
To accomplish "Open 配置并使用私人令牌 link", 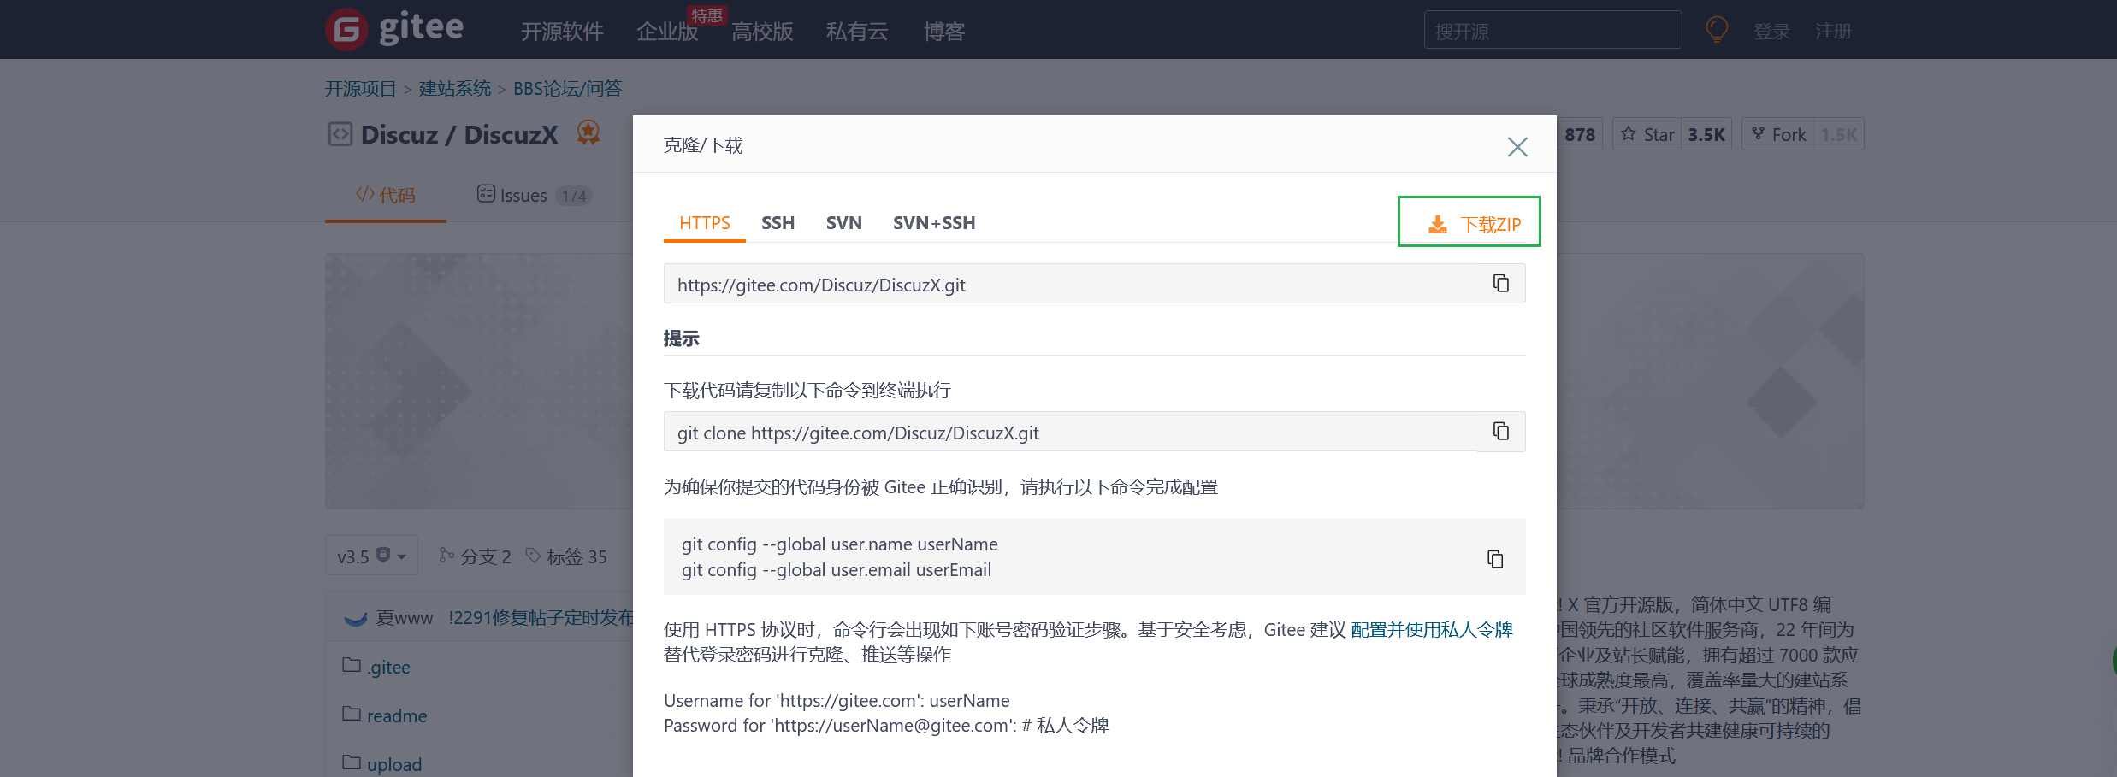I will click(x=1432, y=630).
